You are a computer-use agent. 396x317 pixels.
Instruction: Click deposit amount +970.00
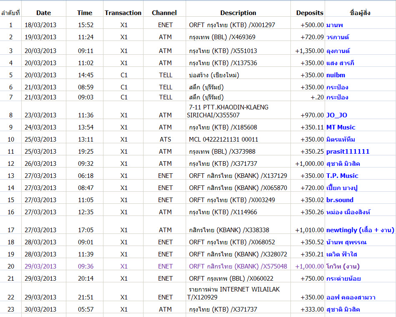coord(312,115)
